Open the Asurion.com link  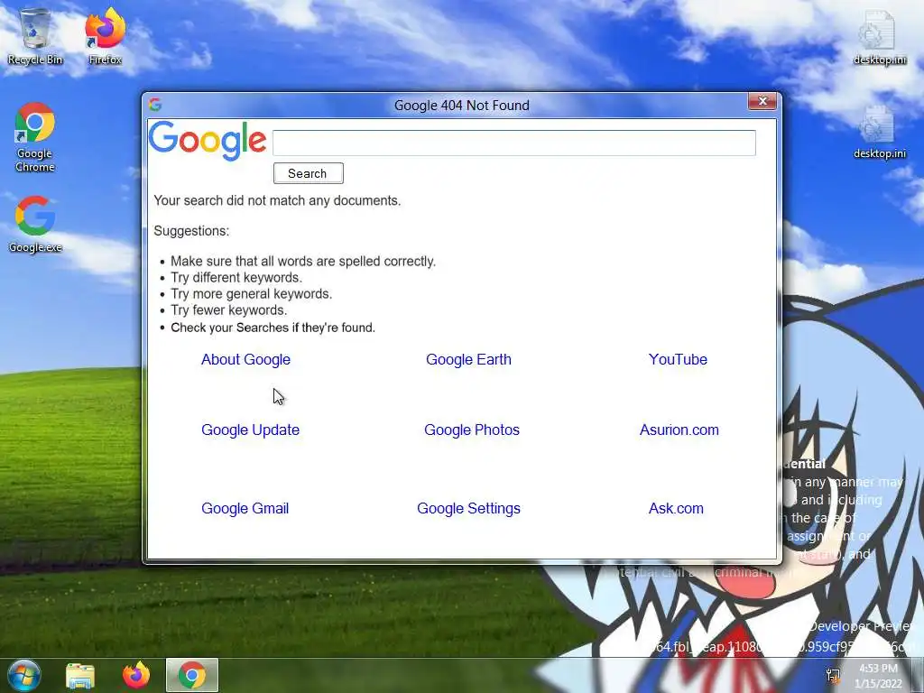point(679,430)
